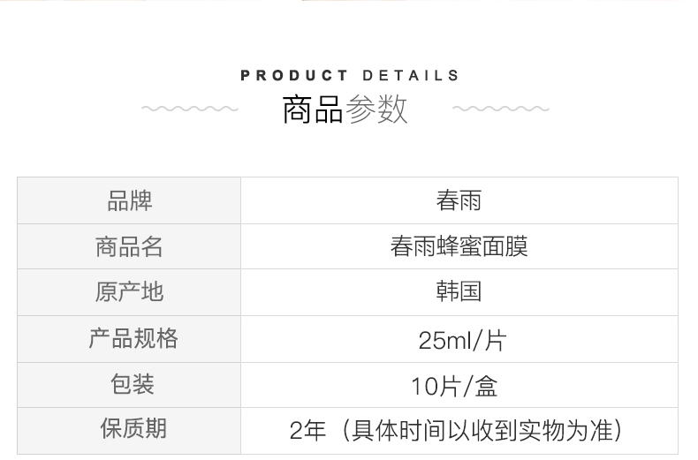Click the 原产地 label cell

[x=129, y=292]
